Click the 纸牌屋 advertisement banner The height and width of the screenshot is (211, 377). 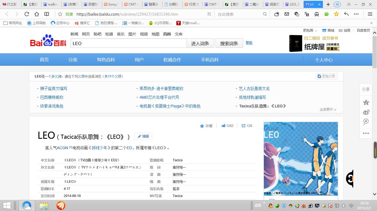[x=314, y=43]
